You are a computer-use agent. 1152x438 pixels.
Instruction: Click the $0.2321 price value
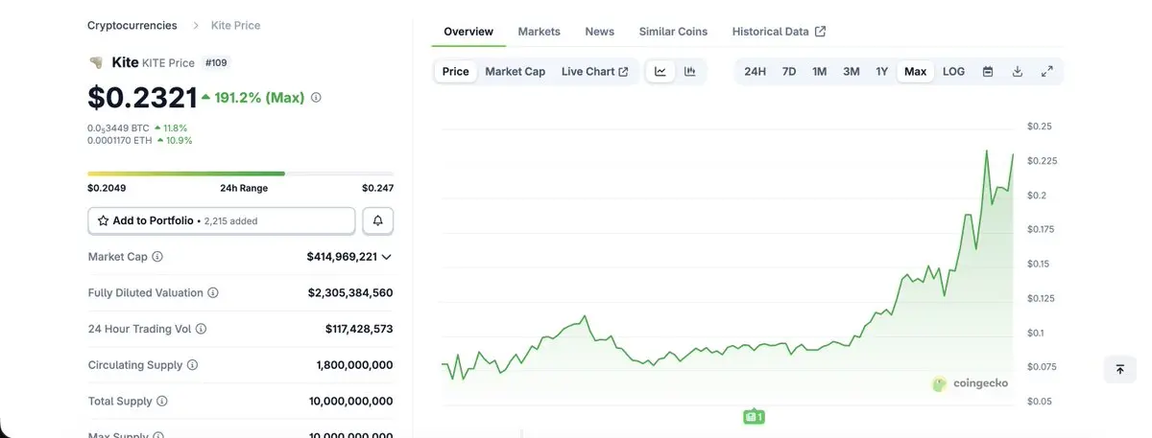point(142,97)
